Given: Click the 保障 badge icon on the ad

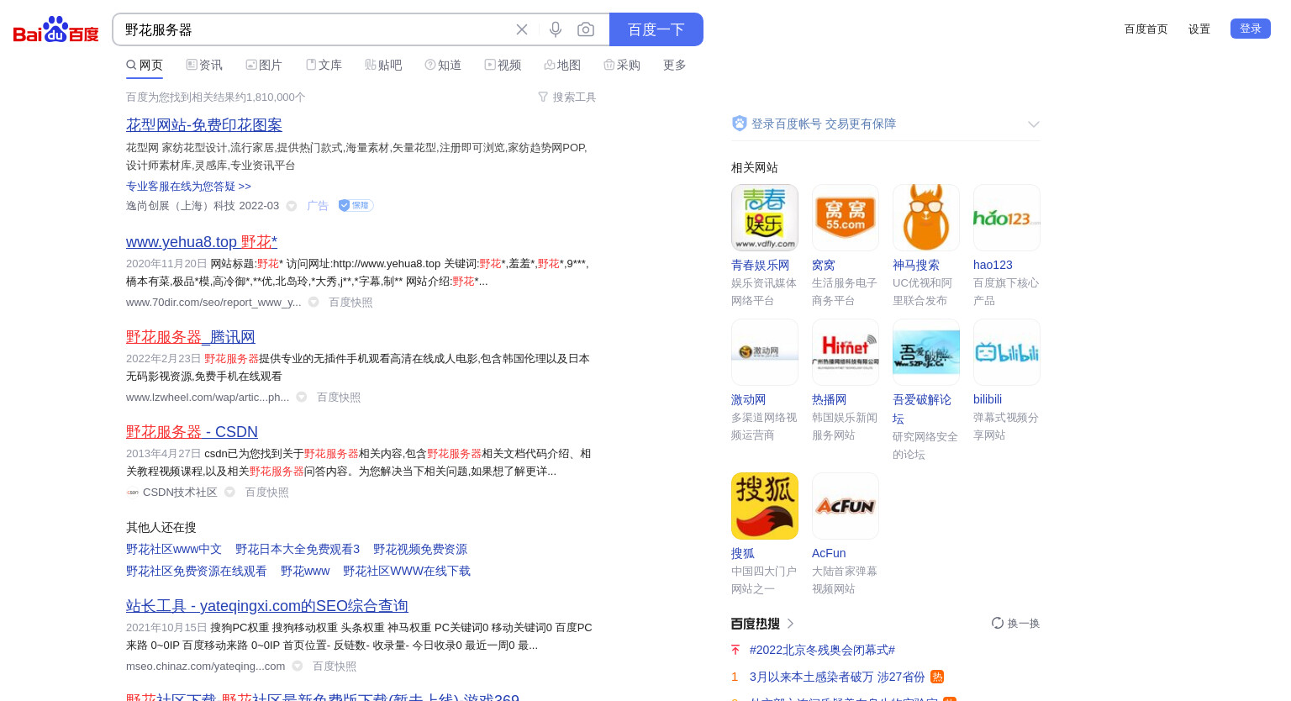Looking at the screenshot, I should 356,205.
